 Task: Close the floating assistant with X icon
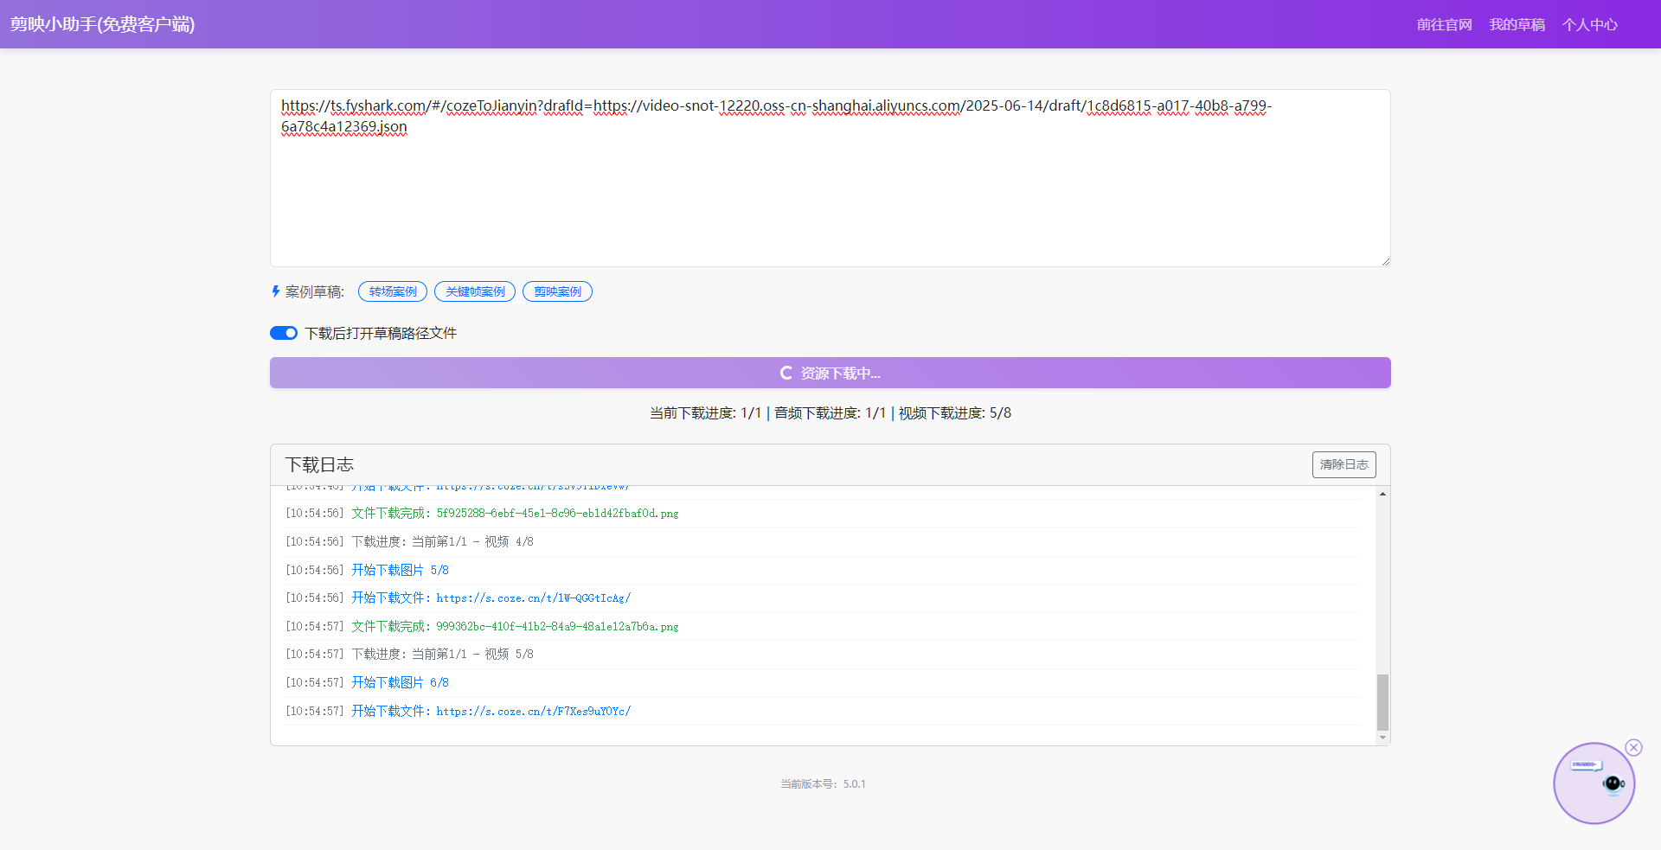tap(1633, 747)
